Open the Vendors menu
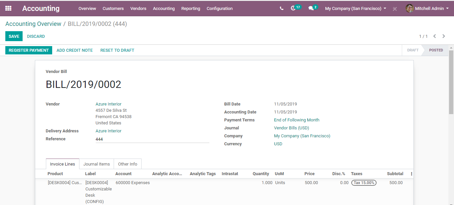The image size is (454, 205). tap(138, 8)
